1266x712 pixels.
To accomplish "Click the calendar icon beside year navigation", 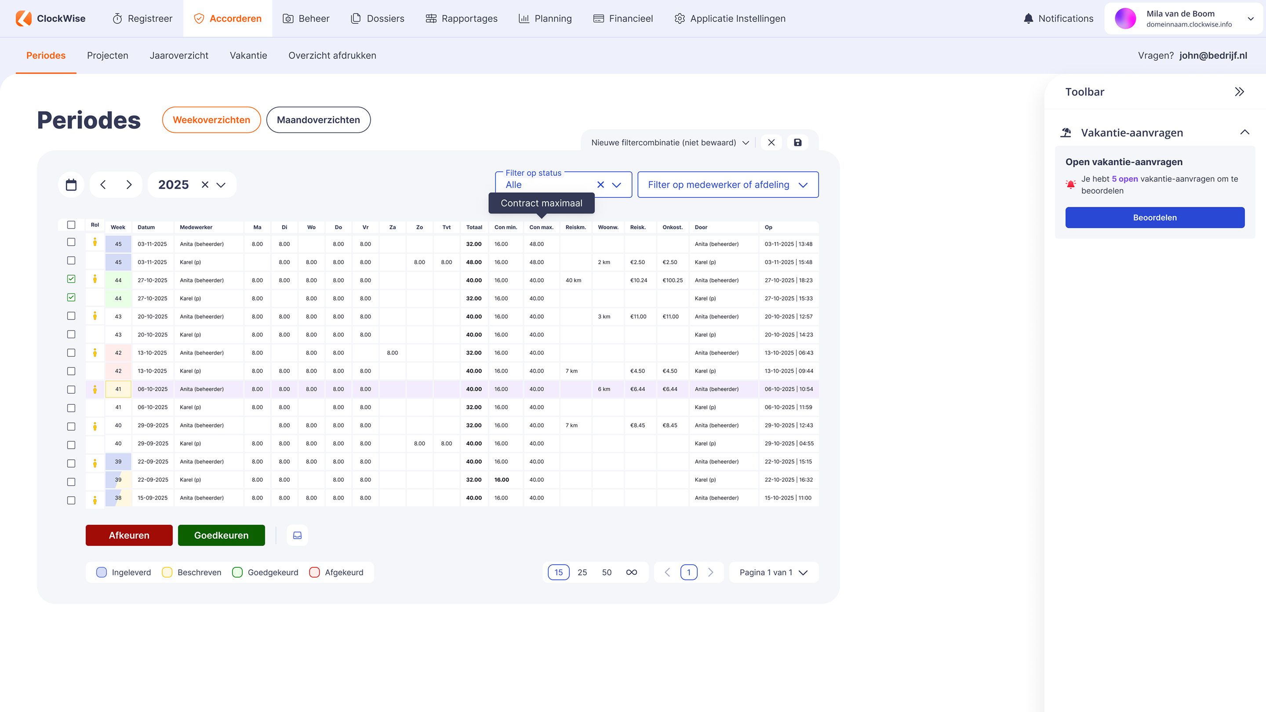I will coord(71,185).
